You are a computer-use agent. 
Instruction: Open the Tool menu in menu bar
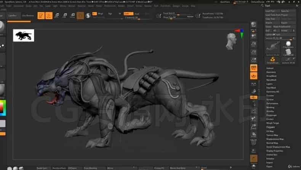click(x=156, y=6)
